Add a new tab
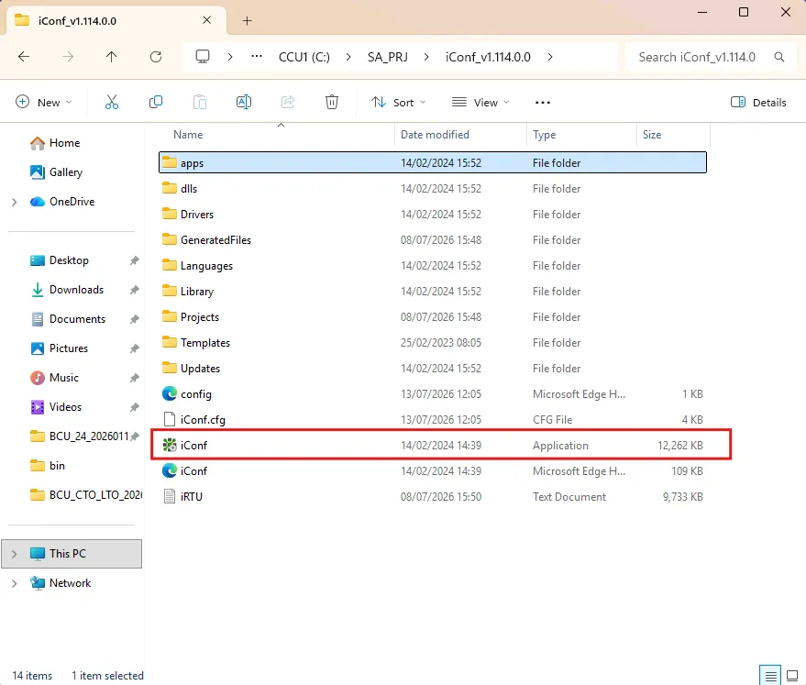 [x=248, y=20]
